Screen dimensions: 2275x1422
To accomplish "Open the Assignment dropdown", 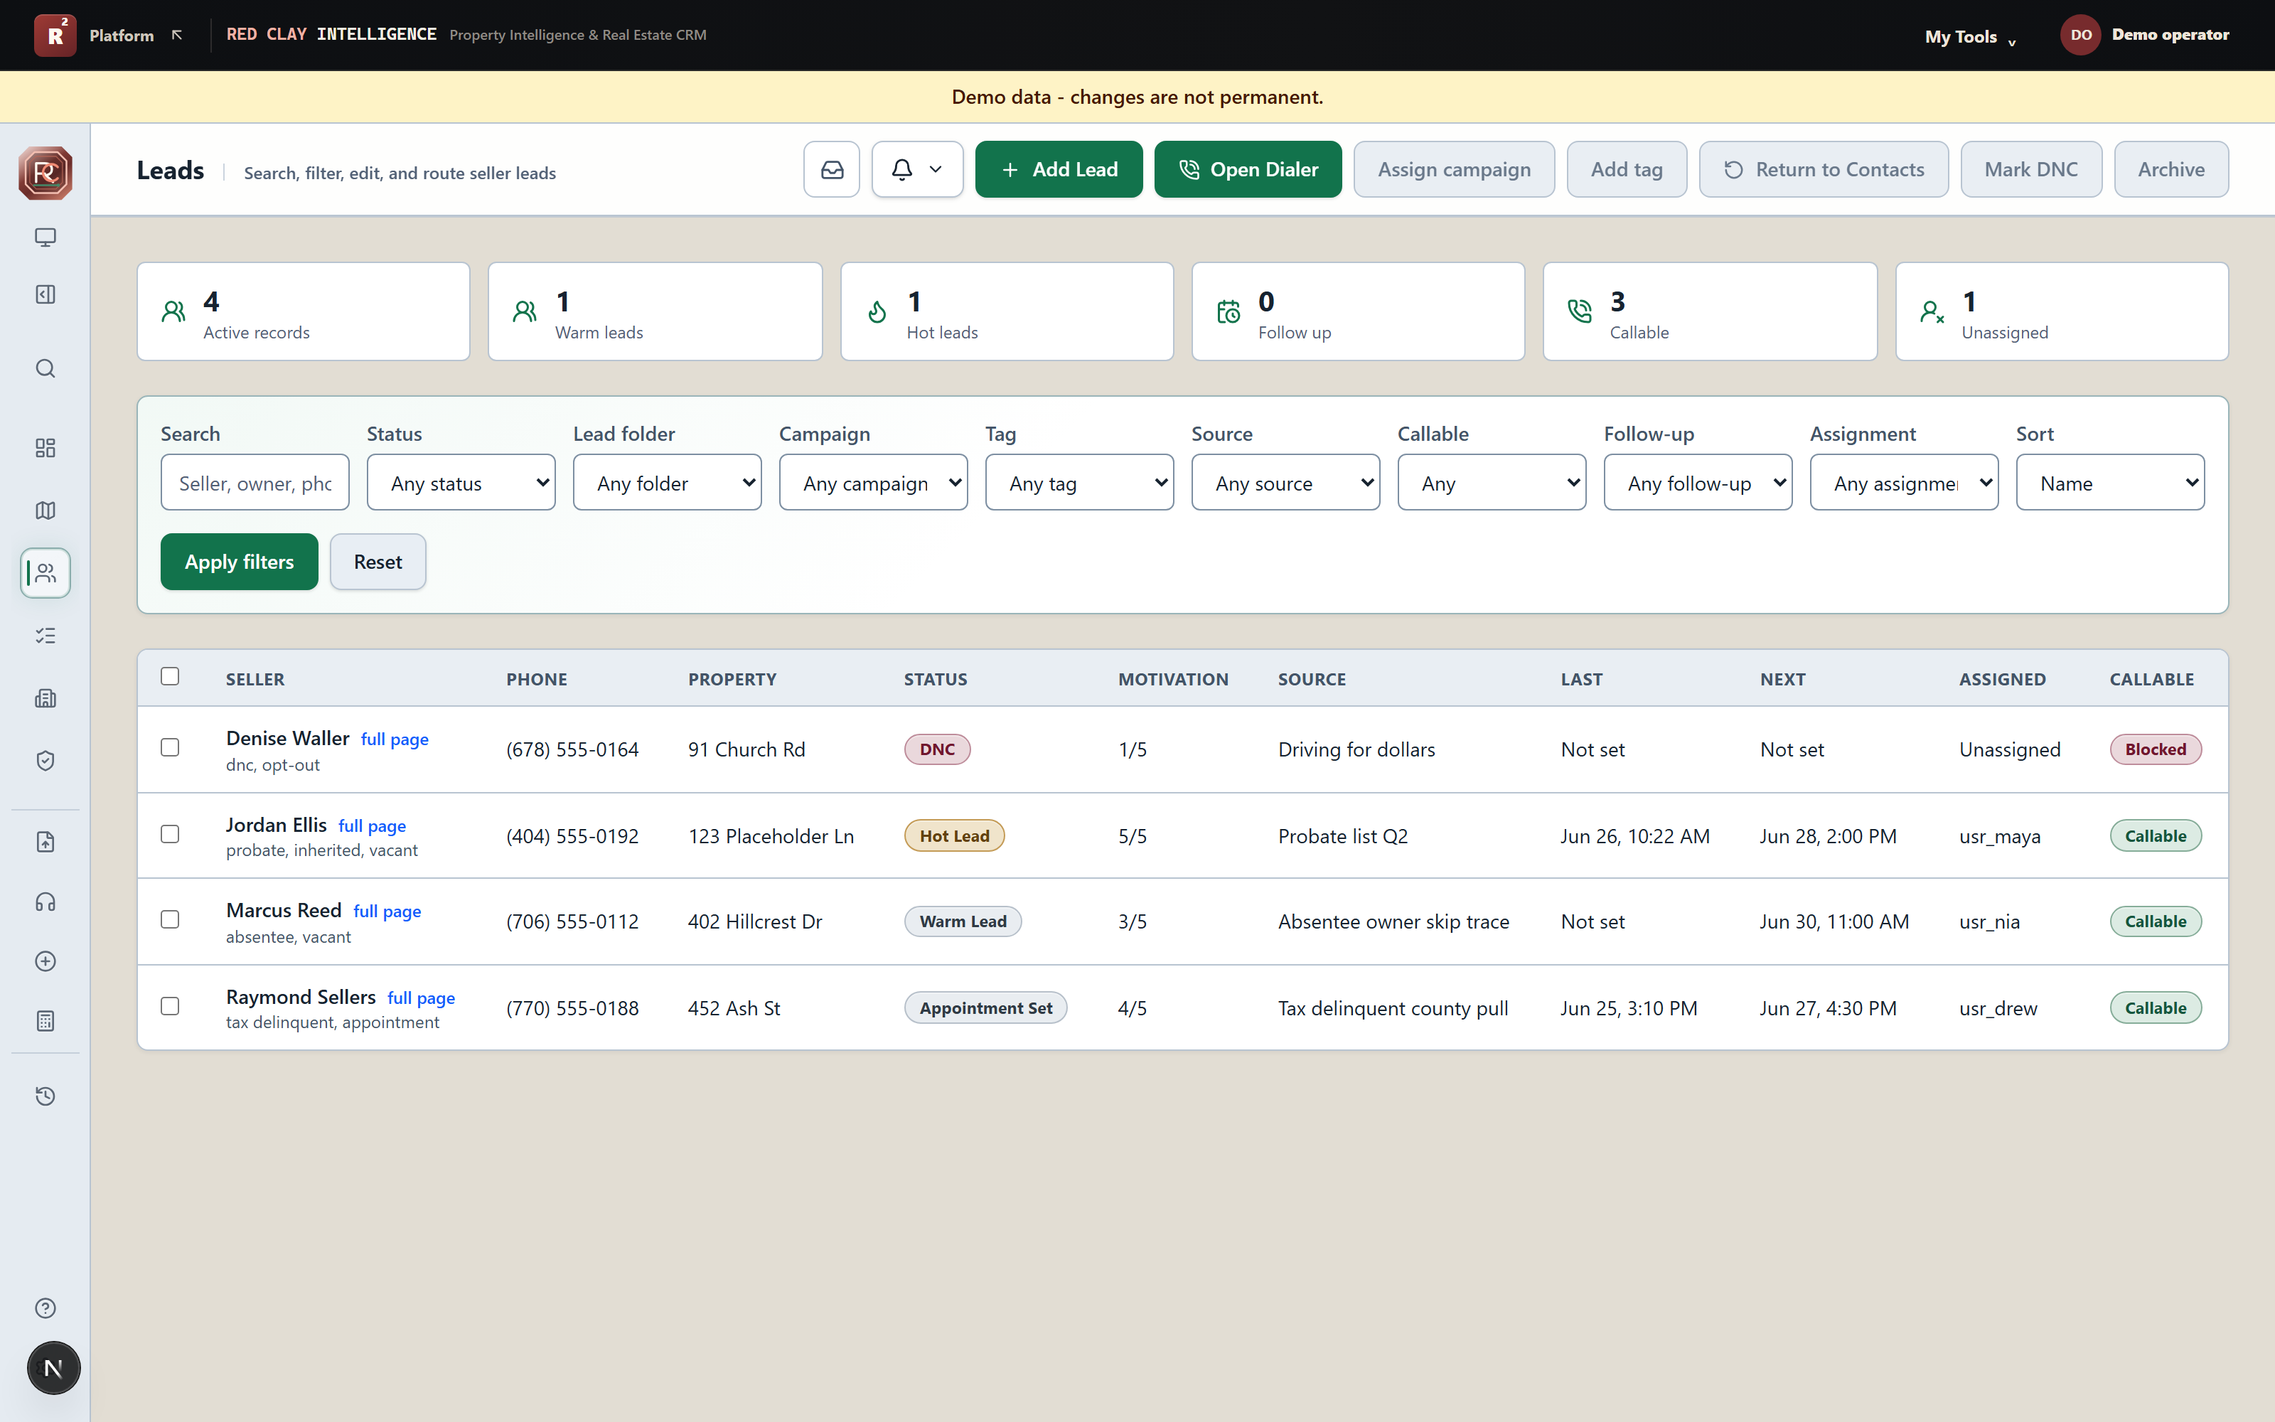I will point(1905,483).
